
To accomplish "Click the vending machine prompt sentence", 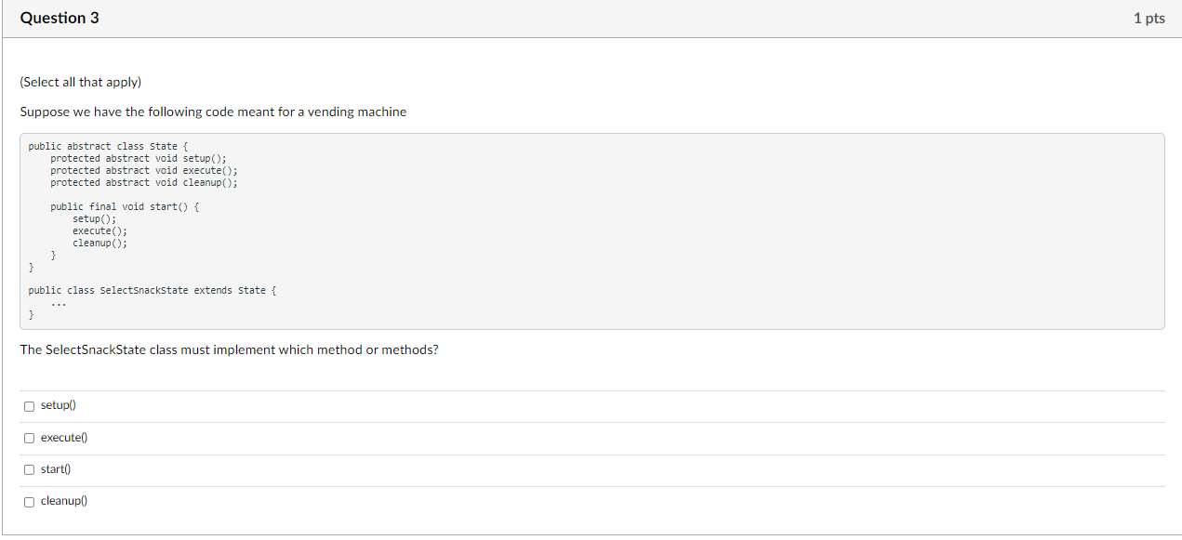I will [x=213, y=112].
